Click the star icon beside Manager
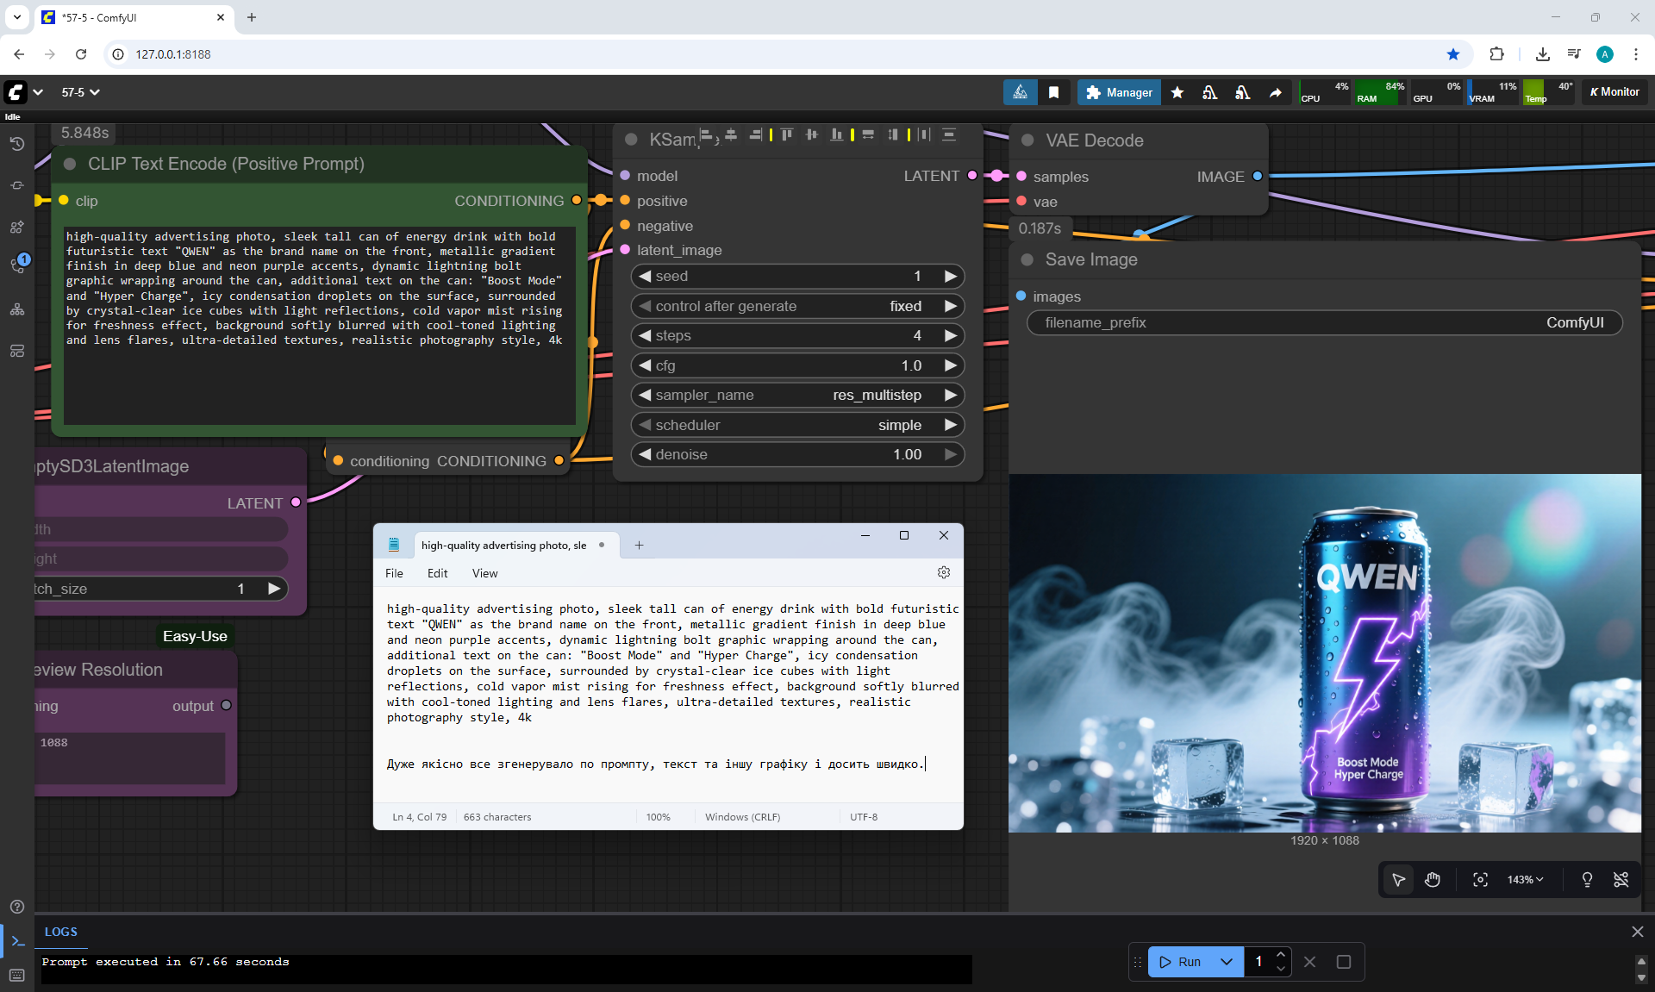Image resolution: width=1655 pixels, height=992 pixels. click(1177, 92)
